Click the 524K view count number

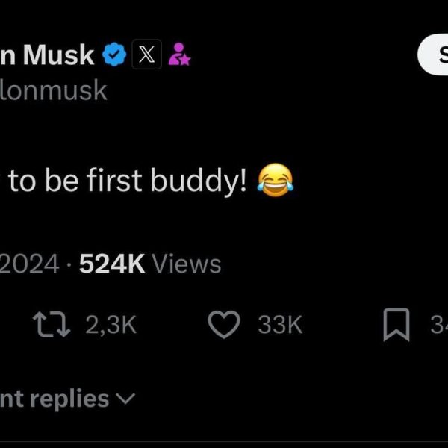[x=111, y=264]
